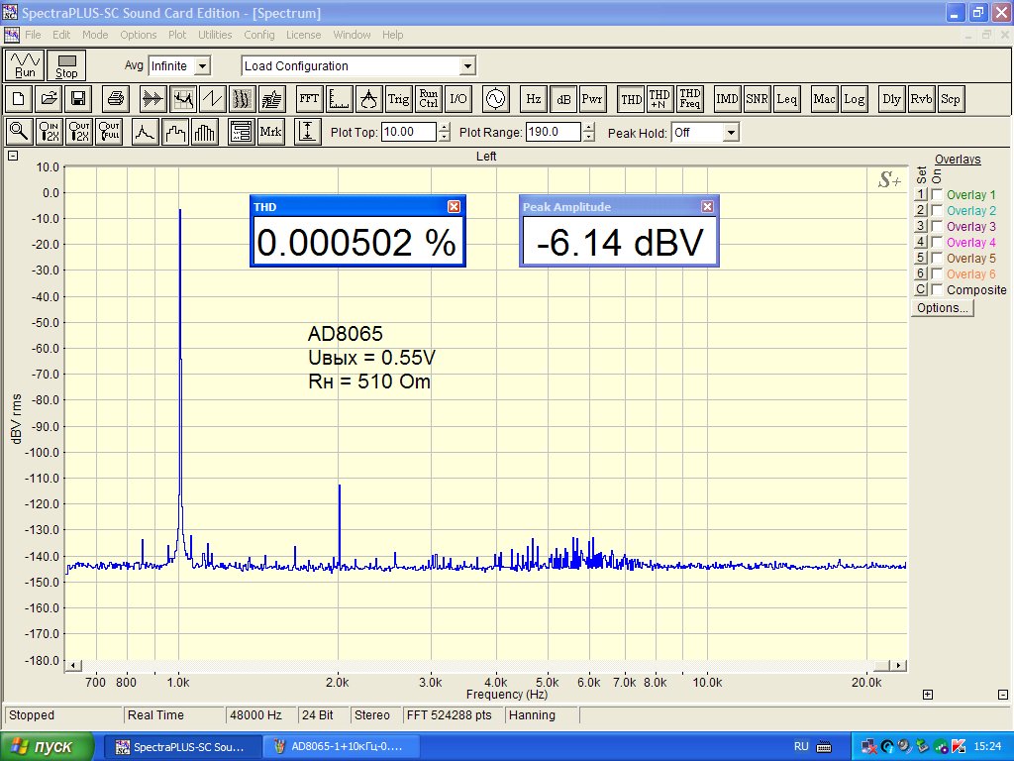This screenshot has height=761, width=1014.
Task: Open the Peak Hold dropdown
Action: pyautogui.click(x=731, y=132)
